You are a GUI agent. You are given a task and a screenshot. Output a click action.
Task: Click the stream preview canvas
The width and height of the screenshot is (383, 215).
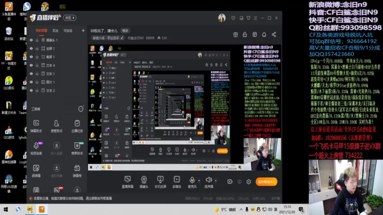point(184,107)
